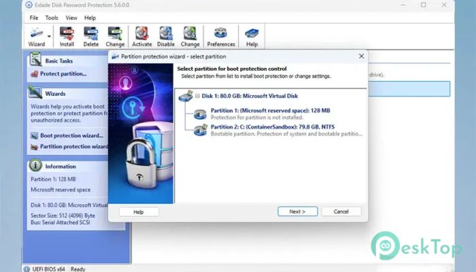Click the wizard dialog title icon
Image resolution: width=476 pixels, height=272 pixels.
[x=115, y=56]
